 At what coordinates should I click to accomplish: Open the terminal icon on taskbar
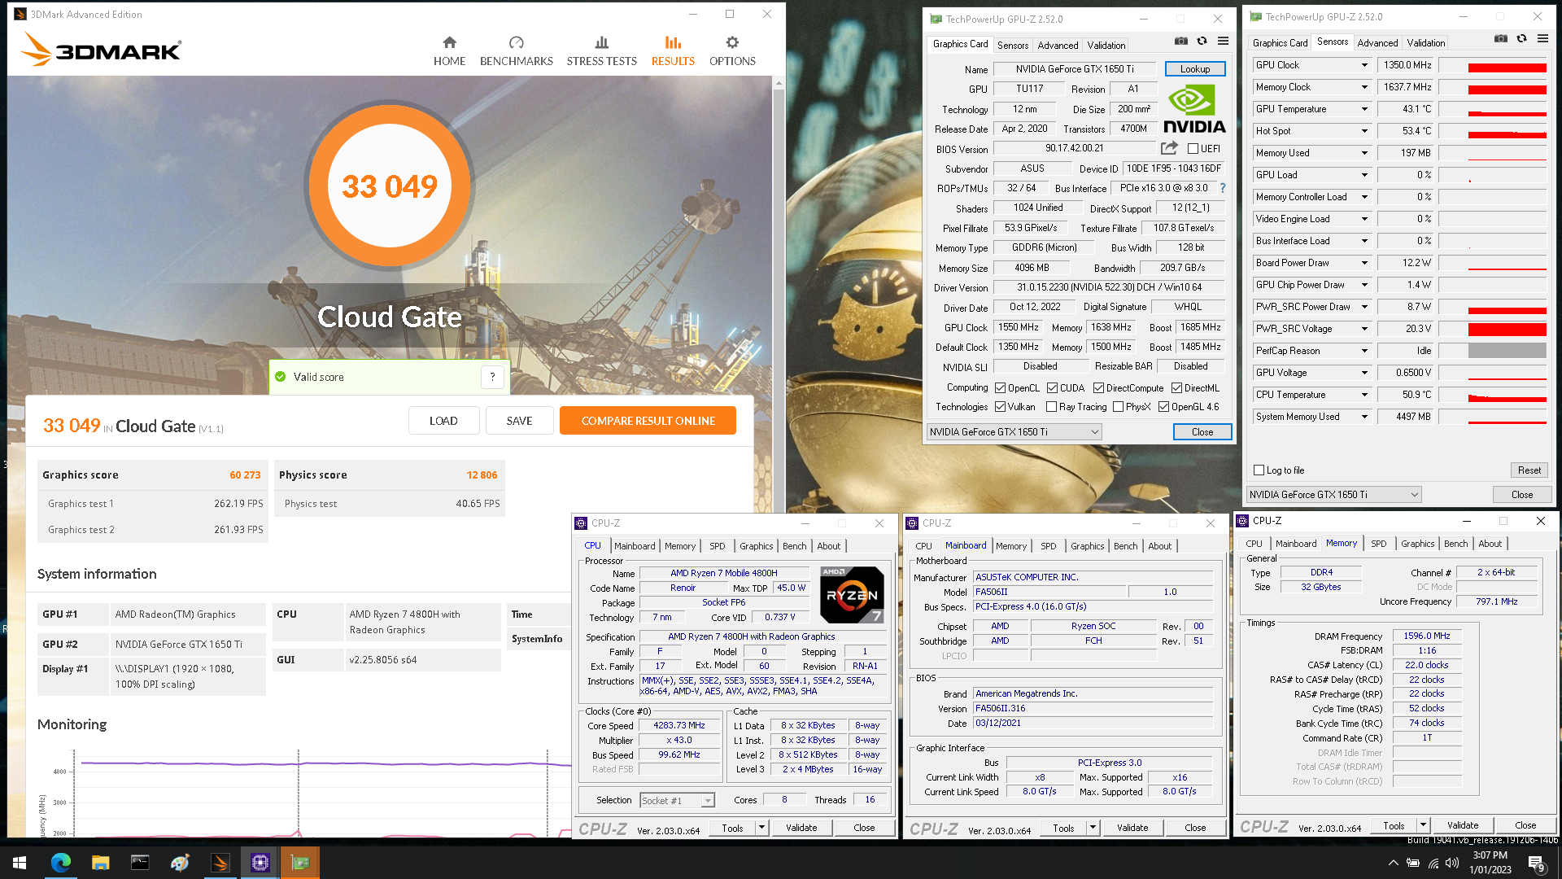point(140,863)
